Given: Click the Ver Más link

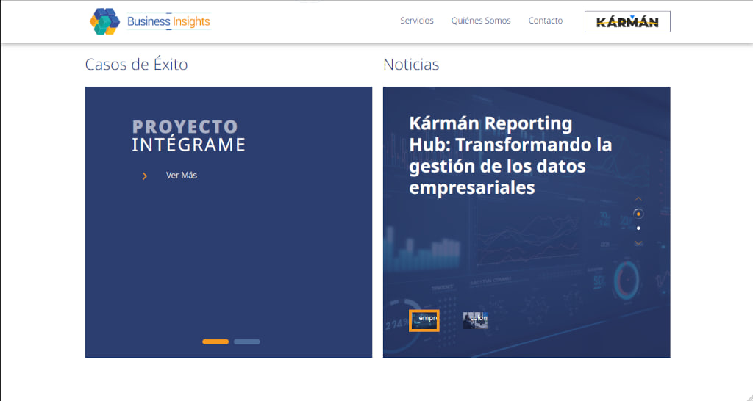Looking at the screenshot, I should pos(182,176).
